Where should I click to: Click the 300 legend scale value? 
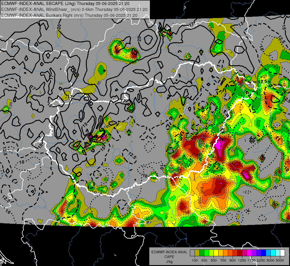point(204,260)
